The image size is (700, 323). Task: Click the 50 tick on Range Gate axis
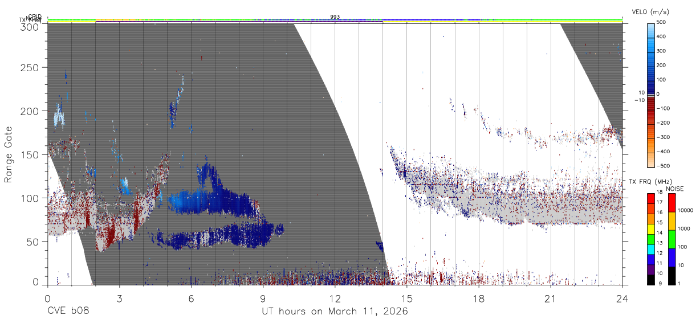pyautogui.click(x=32, y=241)
